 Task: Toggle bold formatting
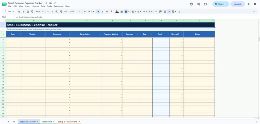pos(98,12)
